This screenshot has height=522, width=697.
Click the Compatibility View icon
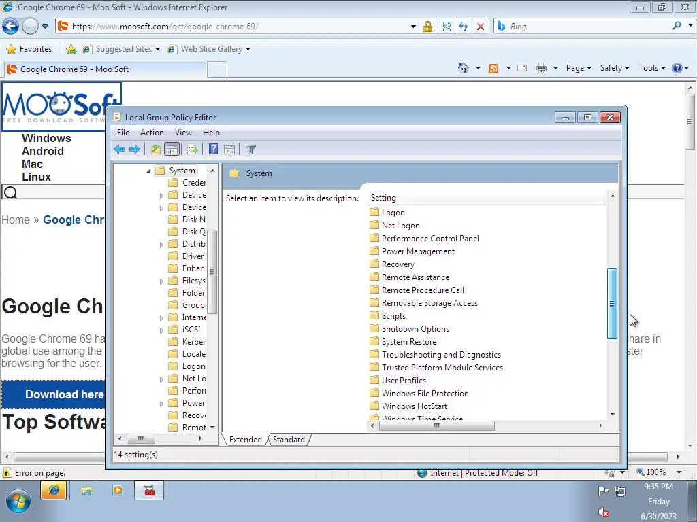click(447, 27)
